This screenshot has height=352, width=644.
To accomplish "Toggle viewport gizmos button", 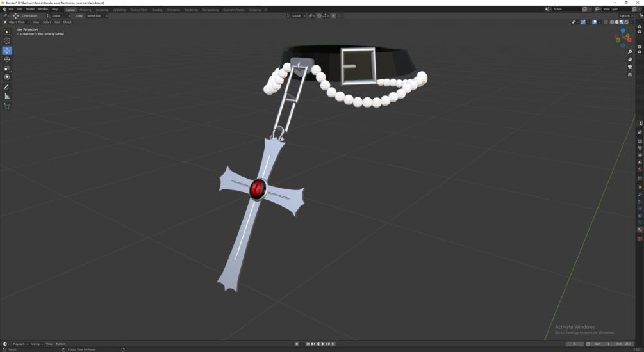I will tap(583, 22).
